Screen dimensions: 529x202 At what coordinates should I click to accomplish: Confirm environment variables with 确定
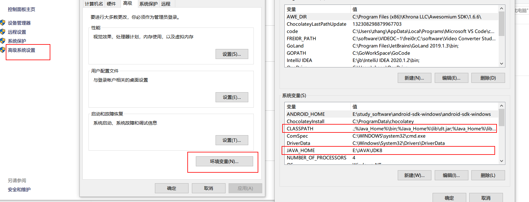pyautogui.click(x=449, y=198)
